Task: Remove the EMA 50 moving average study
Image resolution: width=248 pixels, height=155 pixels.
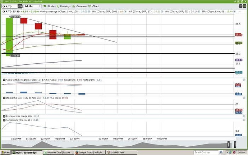Action: click(x=199, y=12)
